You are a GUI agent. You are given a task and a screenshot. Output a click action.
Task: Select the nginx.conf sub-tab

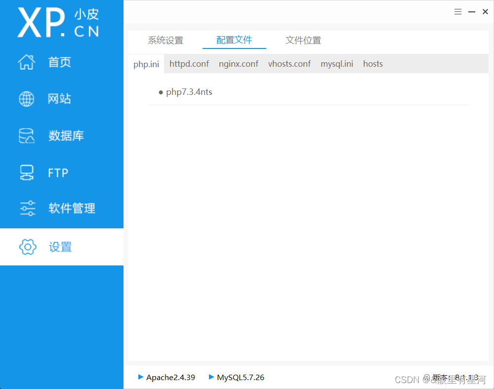click(239, 64)
